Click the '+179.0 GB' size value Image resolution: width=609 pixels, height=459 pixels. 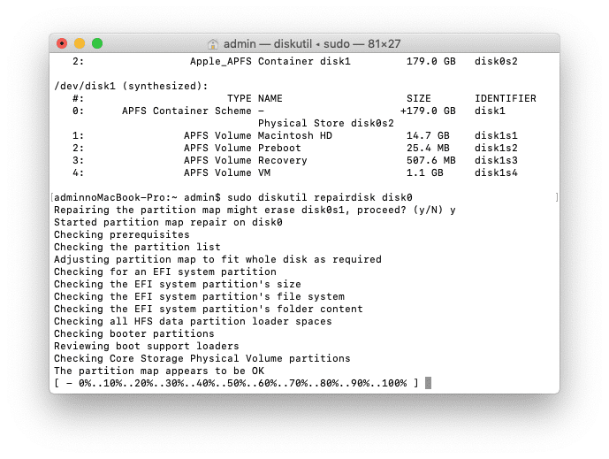pos(428,111)
